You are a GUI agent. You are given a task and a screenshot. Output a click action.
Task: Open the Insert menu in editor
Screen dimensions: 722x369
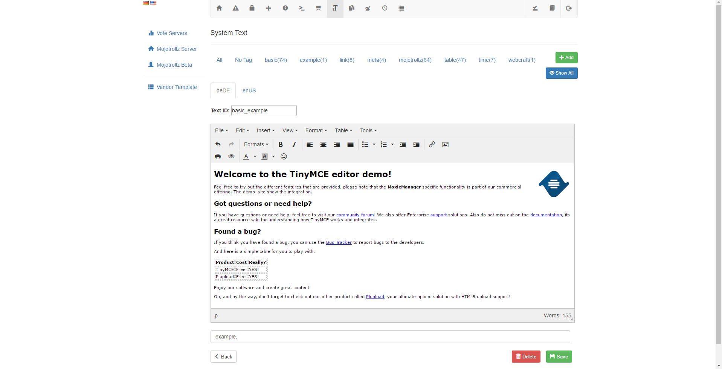click(x=266, y=130)
